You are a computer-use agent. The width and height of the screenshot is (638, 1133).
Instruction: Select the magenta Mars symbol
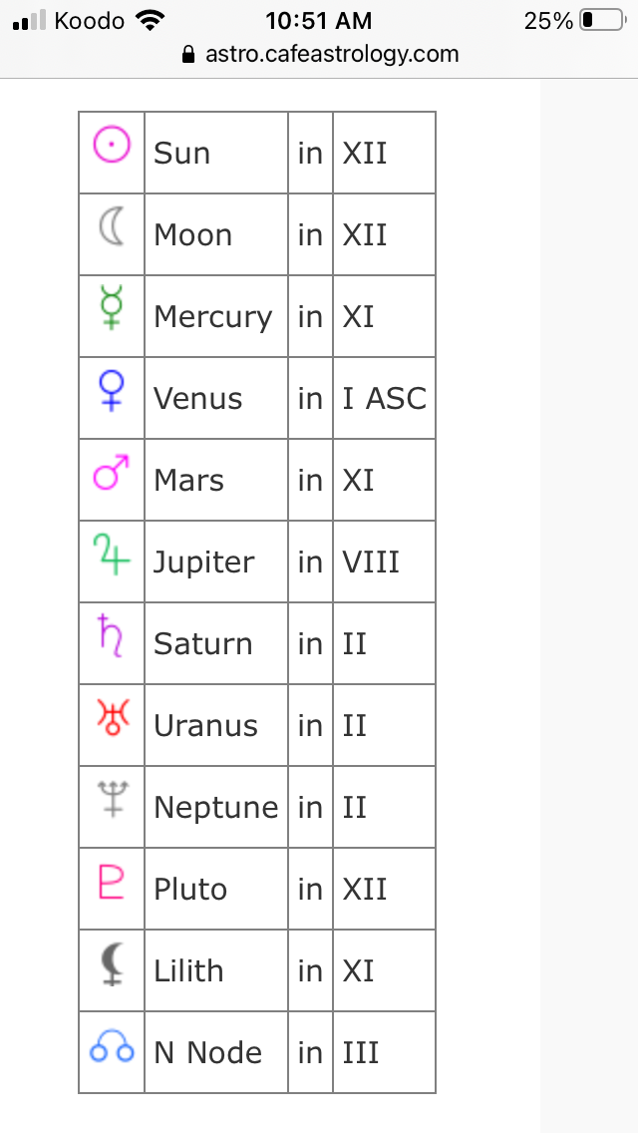click(x=112, y=472)
